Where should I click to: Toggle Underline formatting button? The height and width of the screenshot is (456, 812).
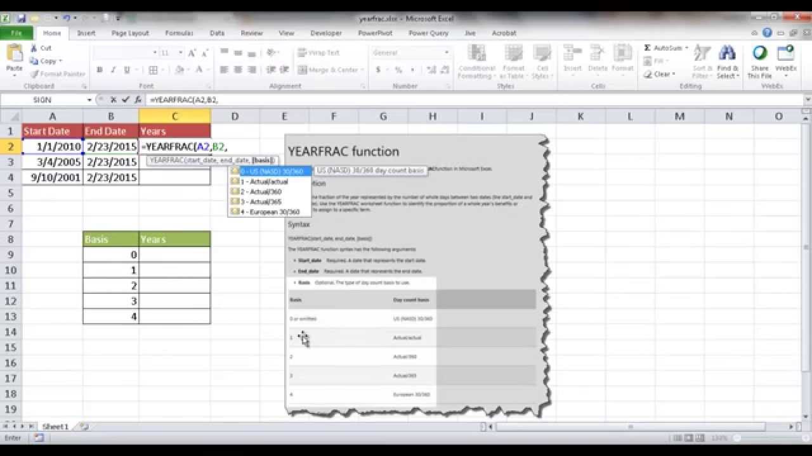coord(127,70)
